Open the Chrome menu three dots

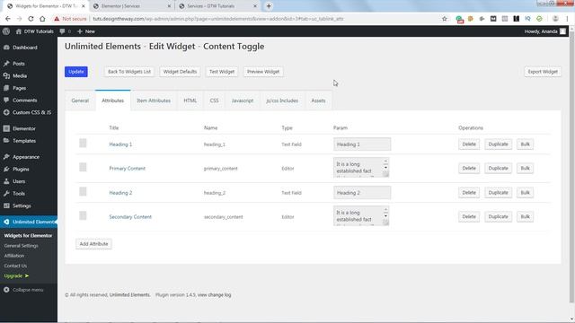(x=567, y=19)
